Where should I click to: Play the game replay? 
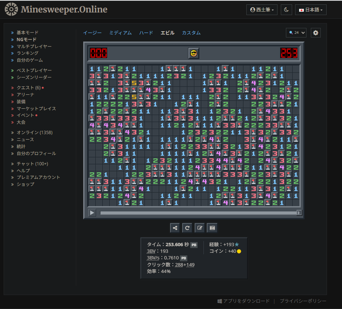pyautogui.click(x=92, y=212)
